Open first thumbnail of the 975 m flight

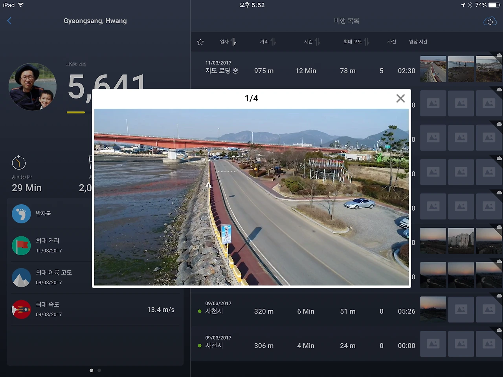(x=433, y=69)
